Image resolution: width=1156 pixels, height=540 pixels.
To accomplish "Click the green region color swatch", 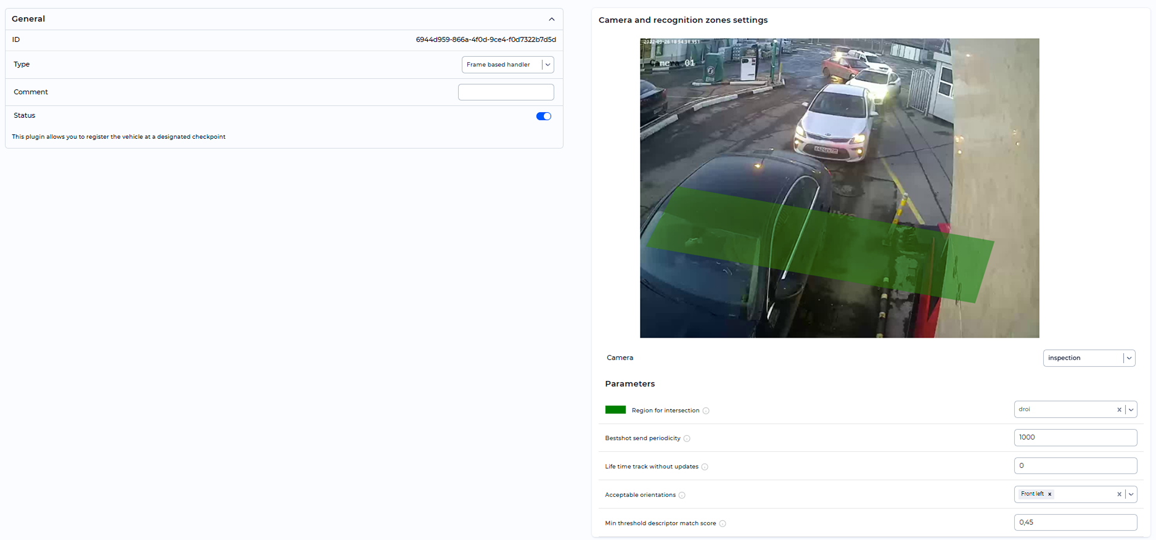I will (615, 410).
